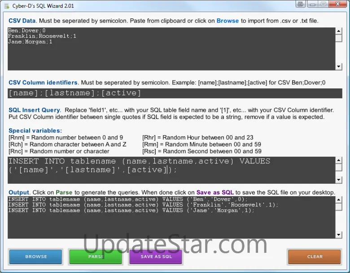Click the 'CSV Column identifiers' heading

coord(43,83)
